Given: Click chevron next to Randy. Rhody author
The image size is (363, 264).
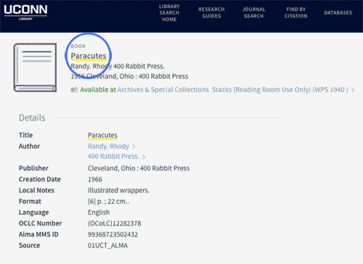Looking at the screenshot, I should 134,147.
